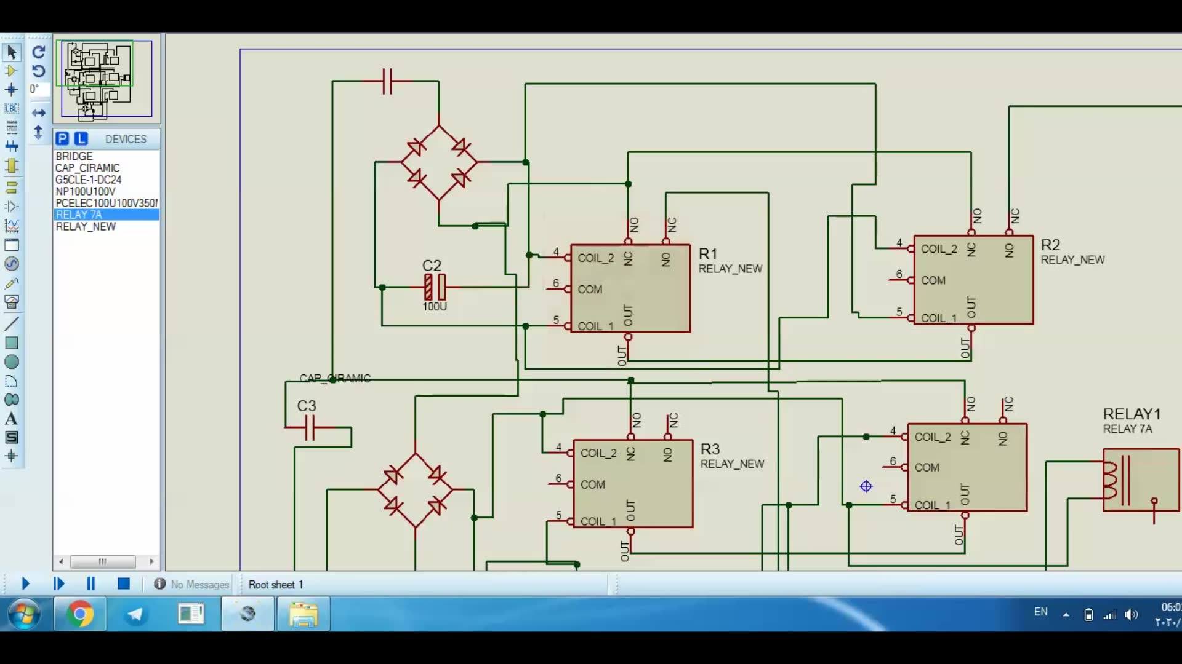Screen dimensions: 1182x664
Task: Select CAP_CIRAMIC in the devices list
Action: click(x=107, y=168)
